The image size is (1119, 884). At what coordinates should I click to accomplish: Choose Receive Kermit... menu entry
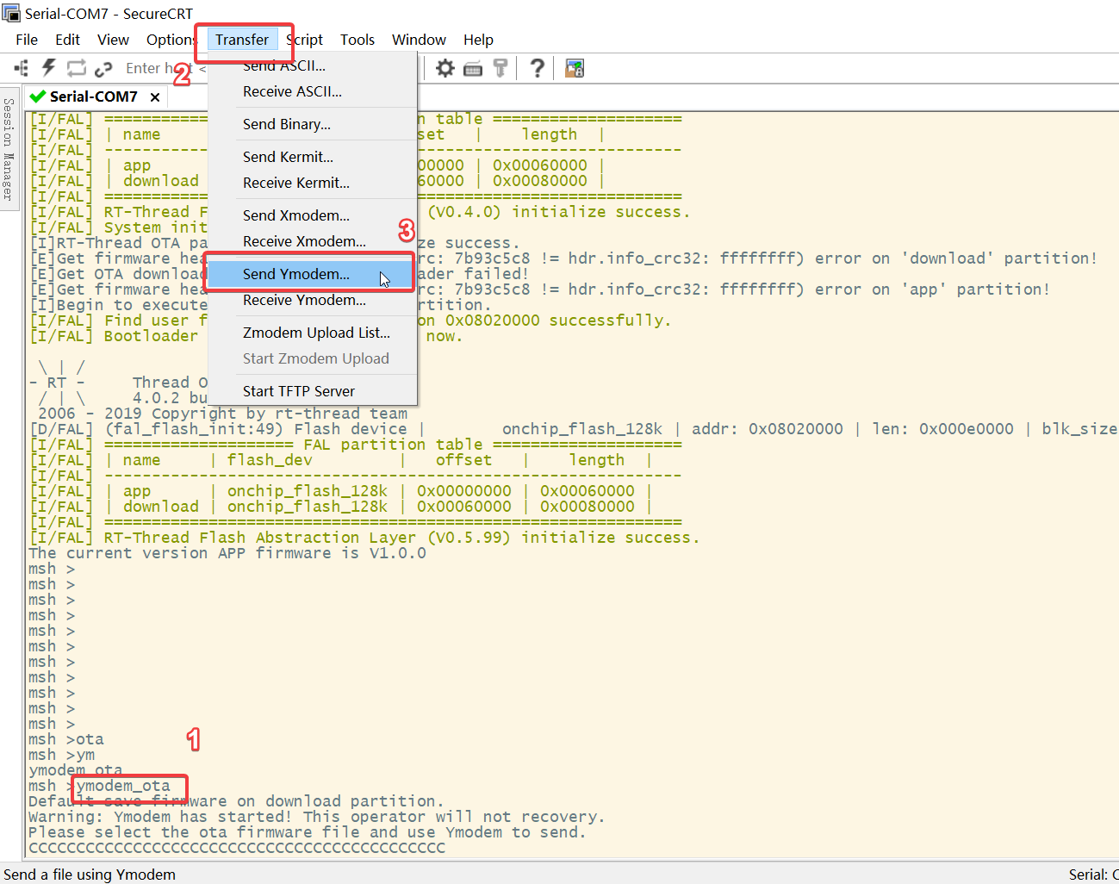(x=313, y=183)
